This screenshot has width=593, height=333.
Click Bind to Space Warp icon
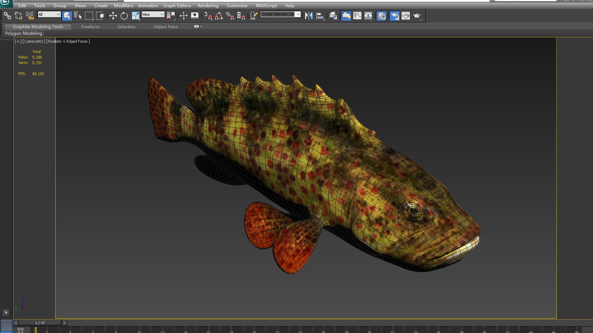(30, 15)
